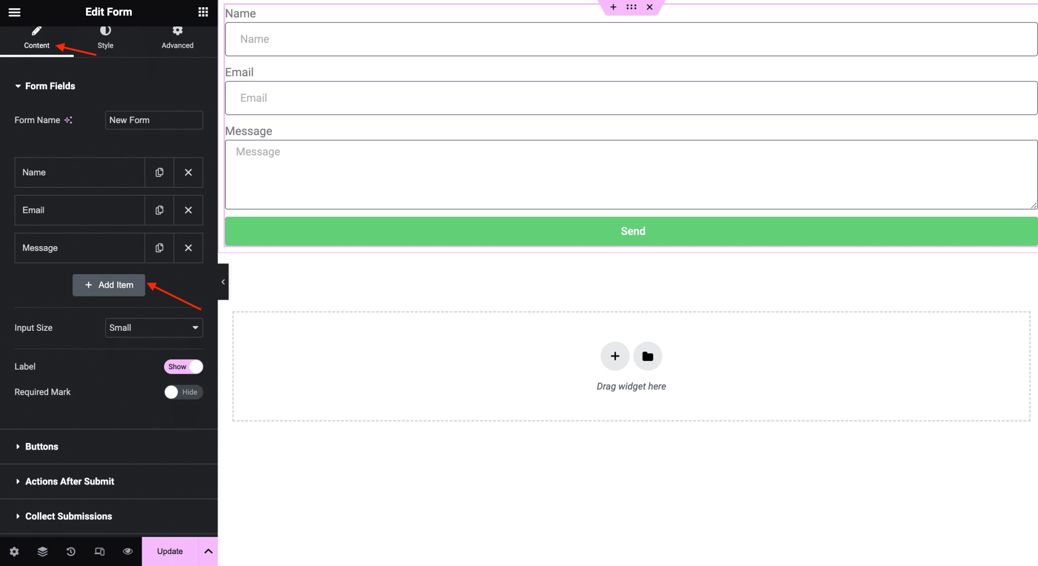Click the AI sparkle icon beside Form Name
Screen dimensions: 1038x566
(x=69, y=120)
